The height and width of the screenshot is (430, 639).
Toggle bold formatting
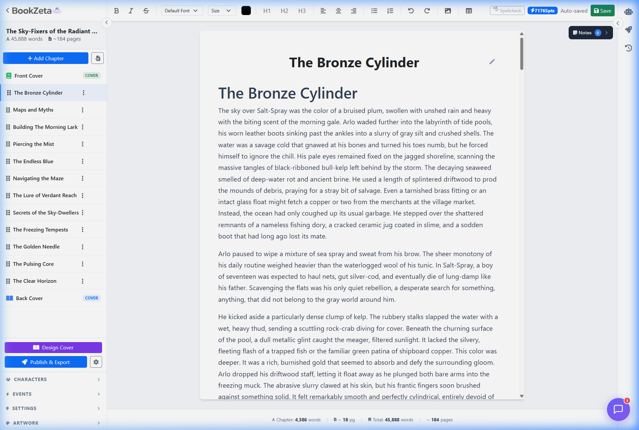(116, 11)
